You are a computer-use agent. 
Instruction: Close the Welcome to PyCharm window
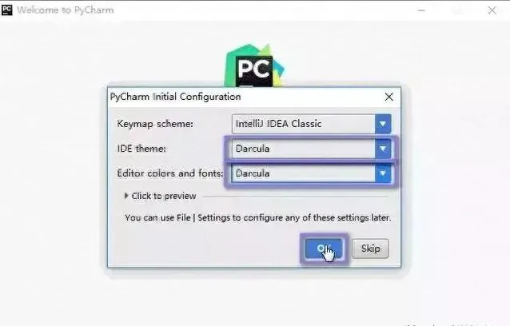492,10
